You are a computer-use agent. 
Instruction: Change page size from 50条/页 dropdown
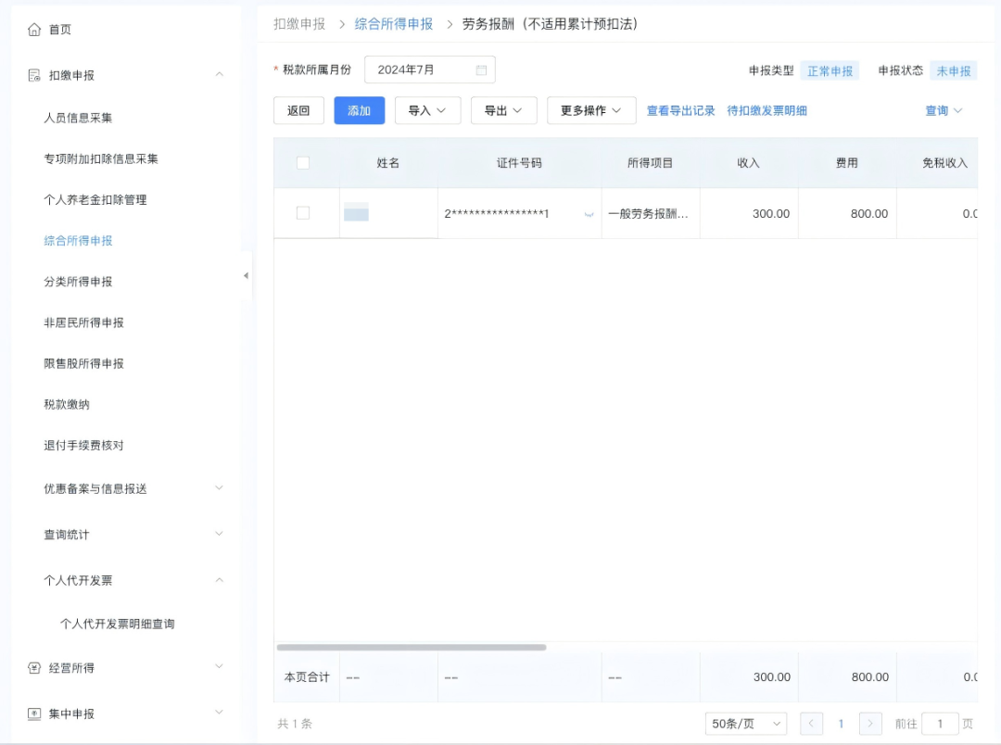click(x=745, y=724)
